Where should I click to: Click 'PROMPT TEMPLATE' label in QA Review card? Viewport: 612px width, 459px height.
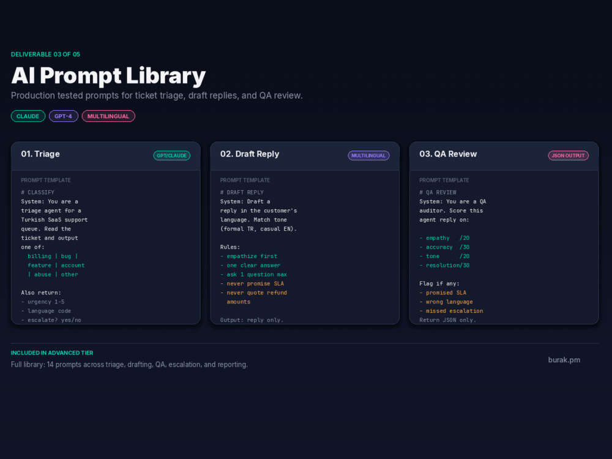pos(444,181)
